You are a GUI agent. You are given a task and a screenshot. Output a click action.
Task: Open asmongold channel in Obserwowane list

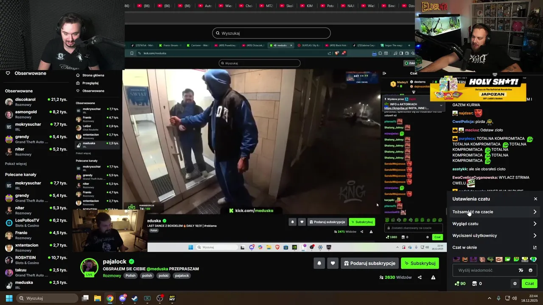click(x=36, y=114)
